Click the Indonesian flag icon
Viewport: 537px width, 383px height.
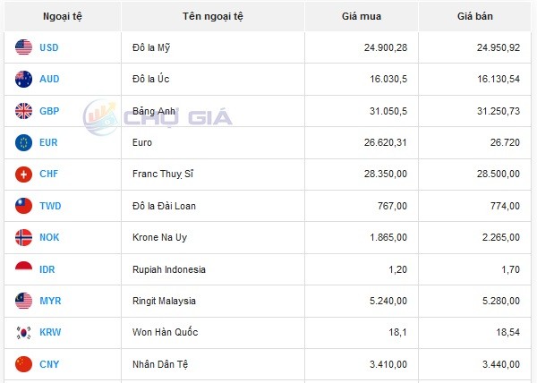coord(24,269)
